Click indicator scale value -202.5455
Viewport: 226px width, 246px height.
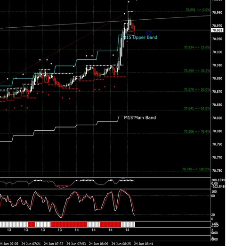coord(218,187)
